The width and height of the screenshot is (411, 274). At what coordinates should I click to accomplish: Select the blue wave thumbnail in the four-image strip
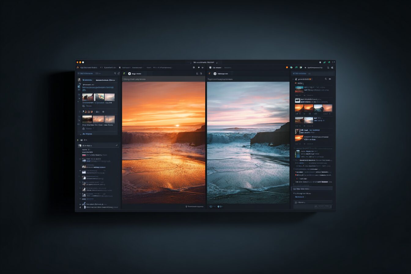click(318, 108)
